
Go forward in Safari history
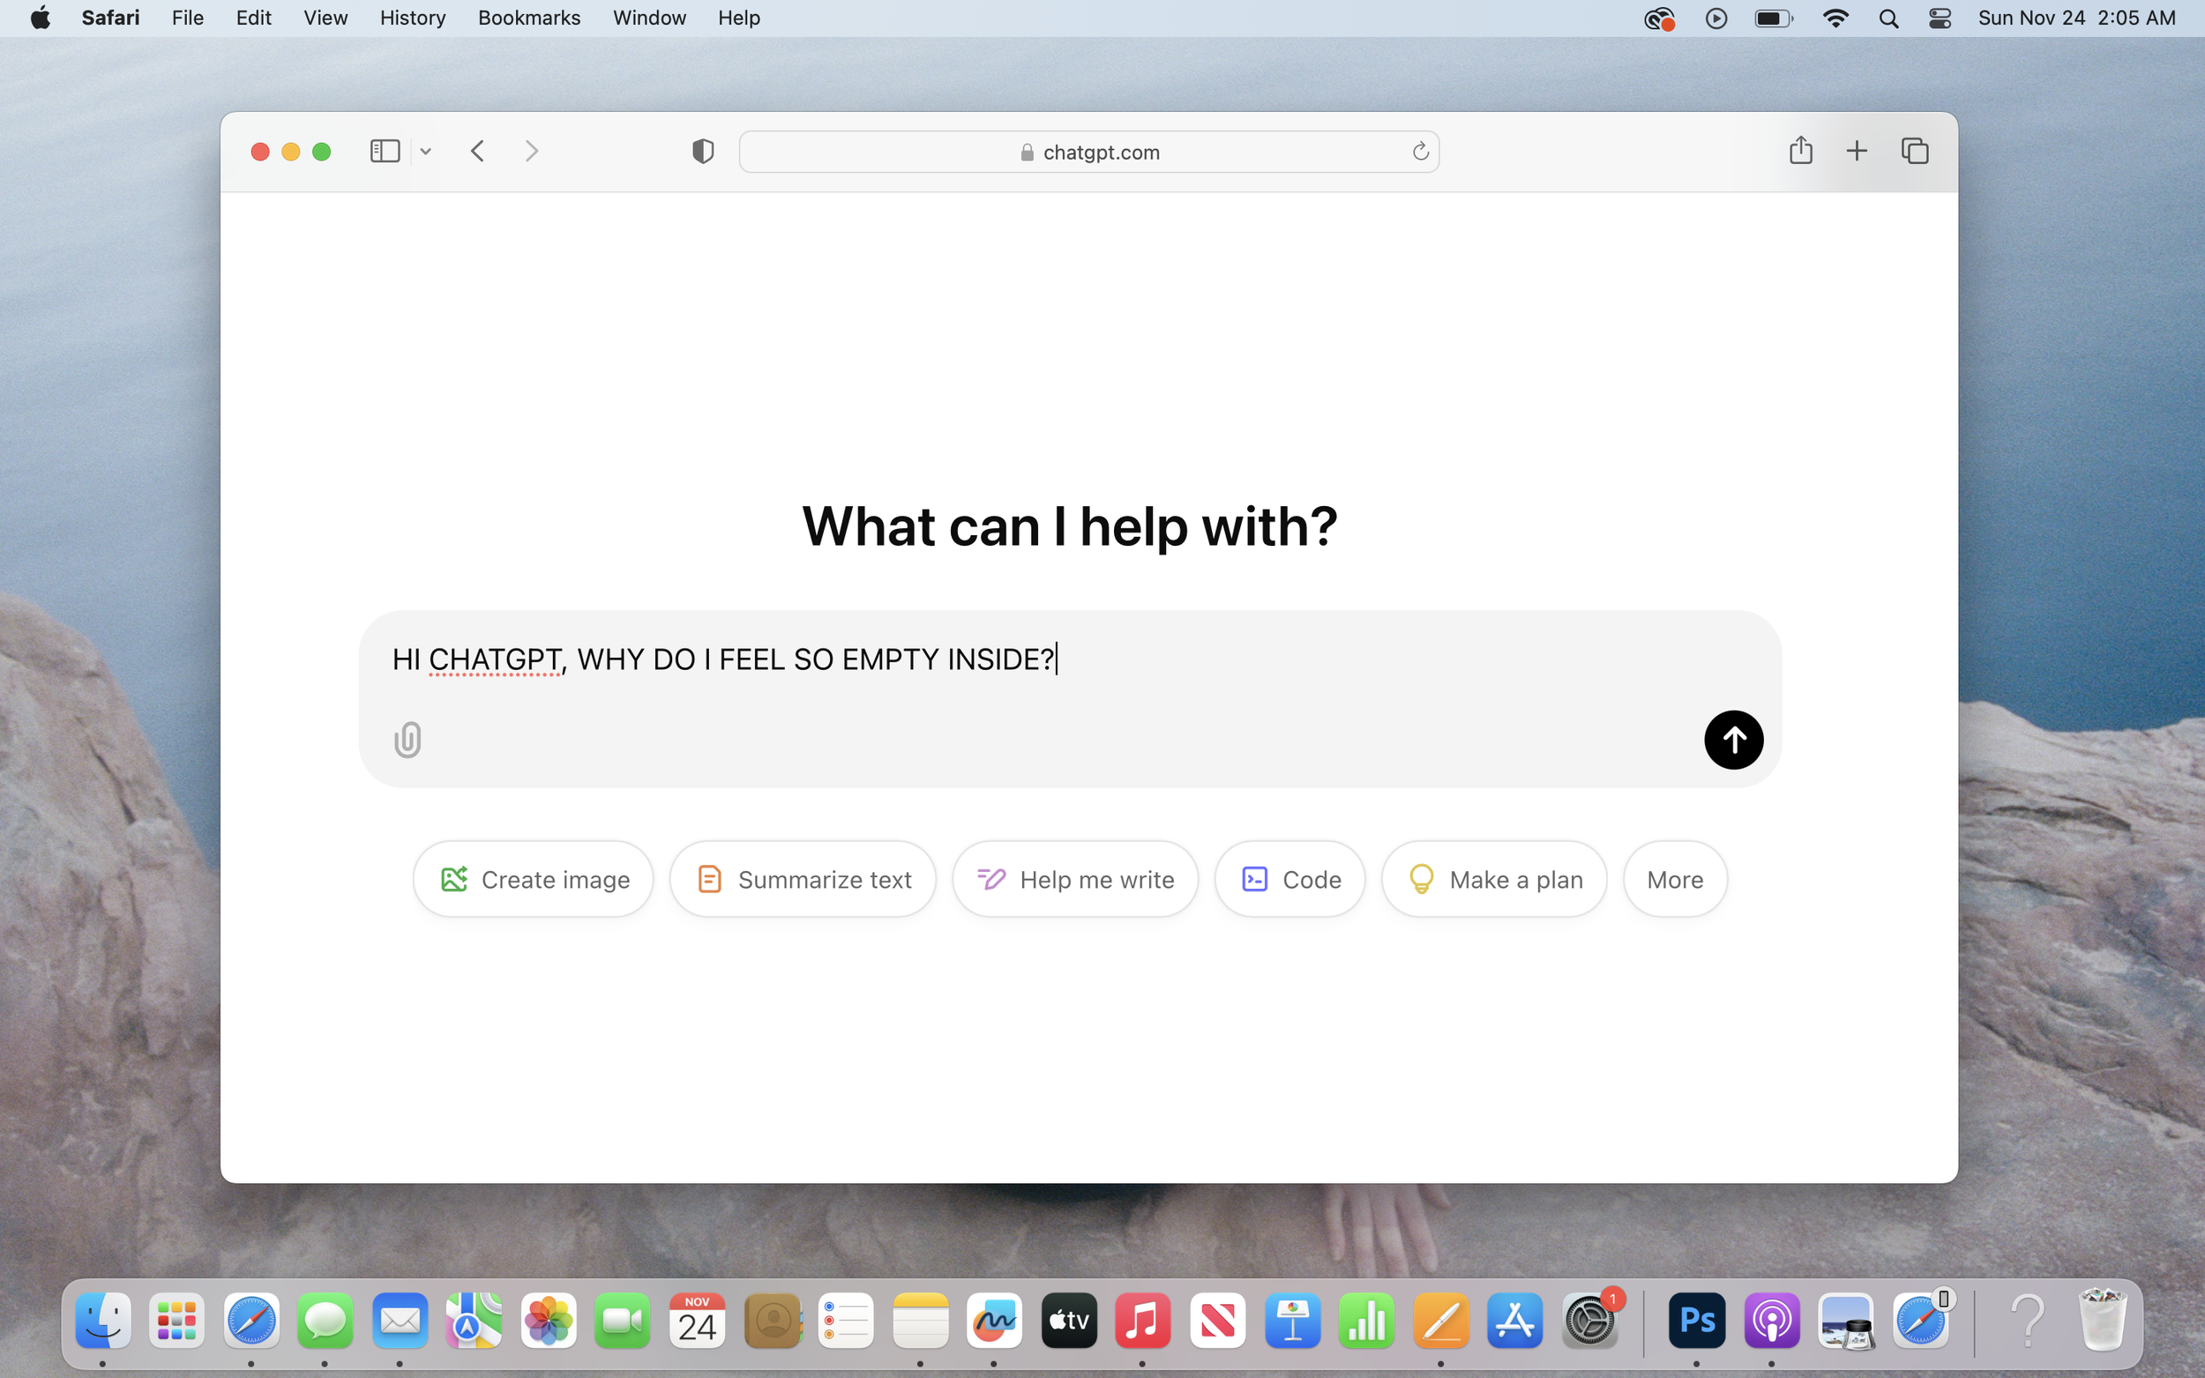532,152
